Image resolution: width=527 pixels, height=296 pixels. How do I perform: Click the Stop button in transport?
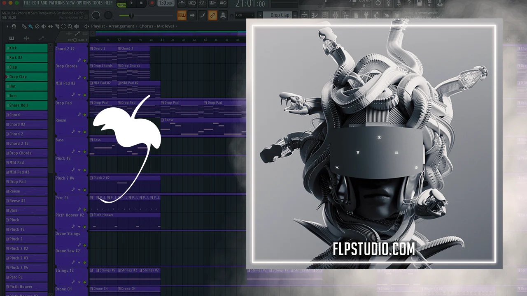142,3
